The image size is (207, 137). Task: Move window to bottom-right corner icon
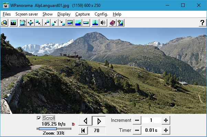pyautogui.click(x=62, y=23)
